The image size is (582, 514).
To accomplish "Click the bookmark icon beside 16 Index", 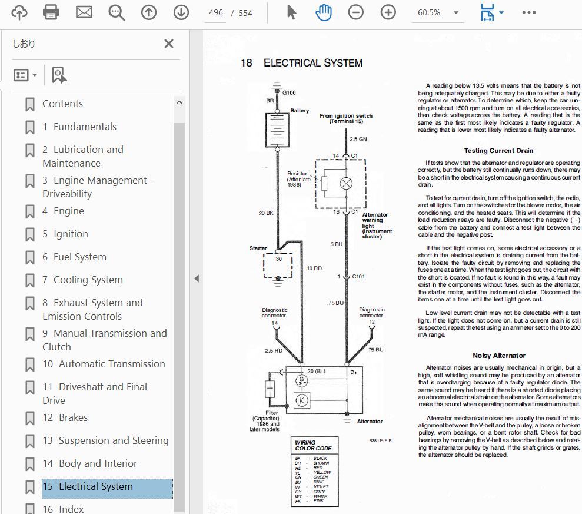I will [x=30, y=509].
